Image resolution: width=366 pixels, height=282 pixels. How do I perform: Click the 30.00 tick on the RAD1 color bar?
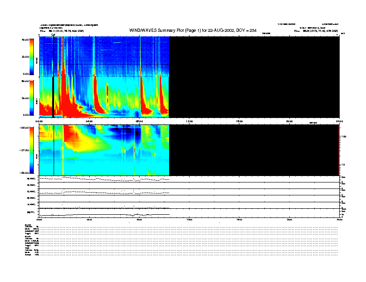click(25, 98)
